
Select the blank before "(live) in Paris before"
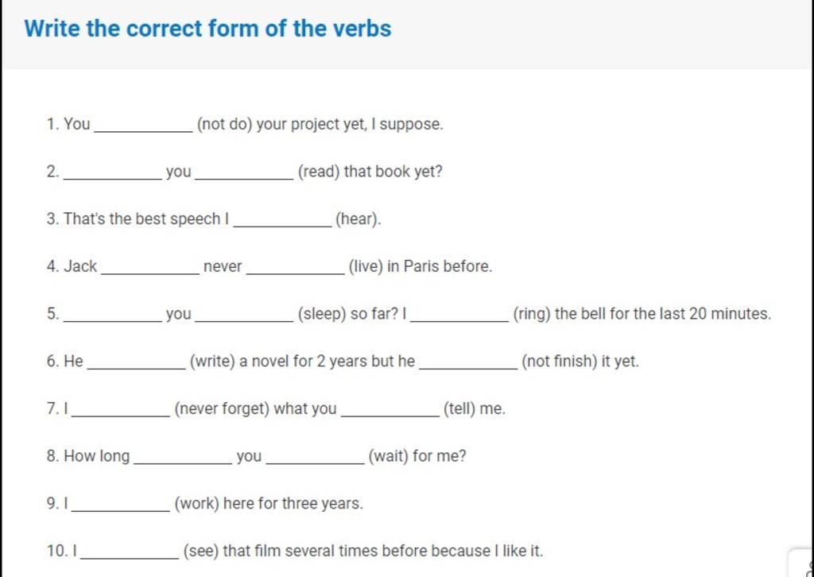pyautogui.click(x=296, y=267)
